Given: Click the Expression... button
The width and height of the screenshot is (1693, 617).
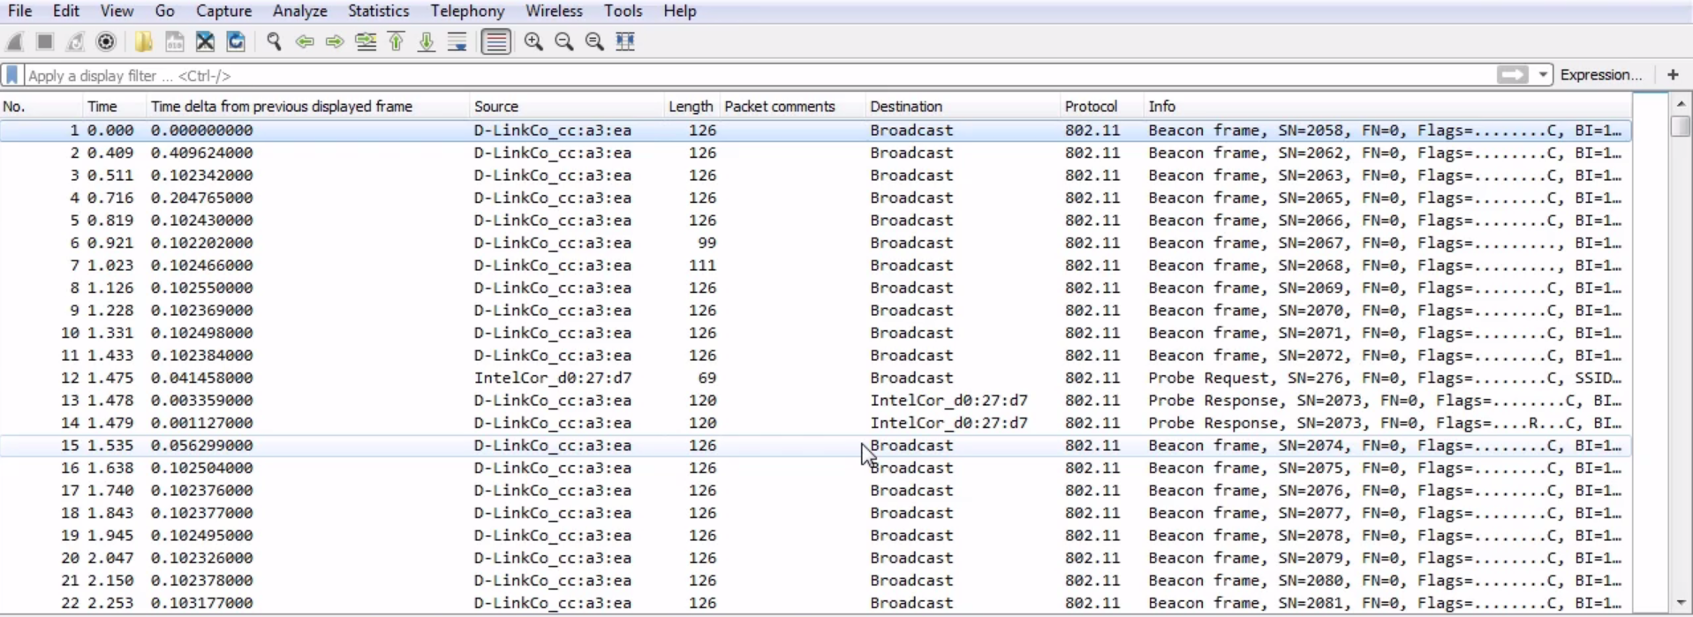Looking at the screenshot, I should [1600, 75].
